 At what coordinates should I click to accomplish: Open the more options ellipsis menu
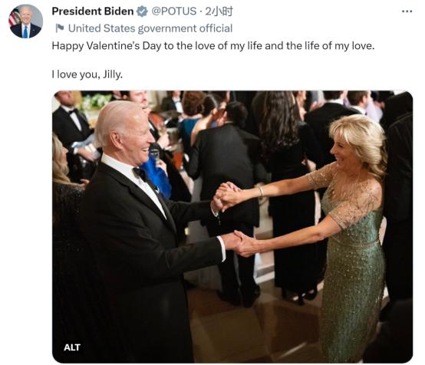[x=407, y=12]
